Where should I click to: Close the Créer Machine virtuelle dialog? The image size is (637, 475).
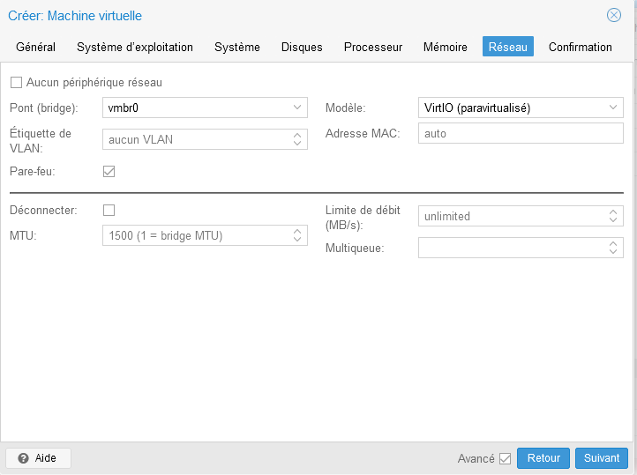pyautogui.click(x=614, y=15)
